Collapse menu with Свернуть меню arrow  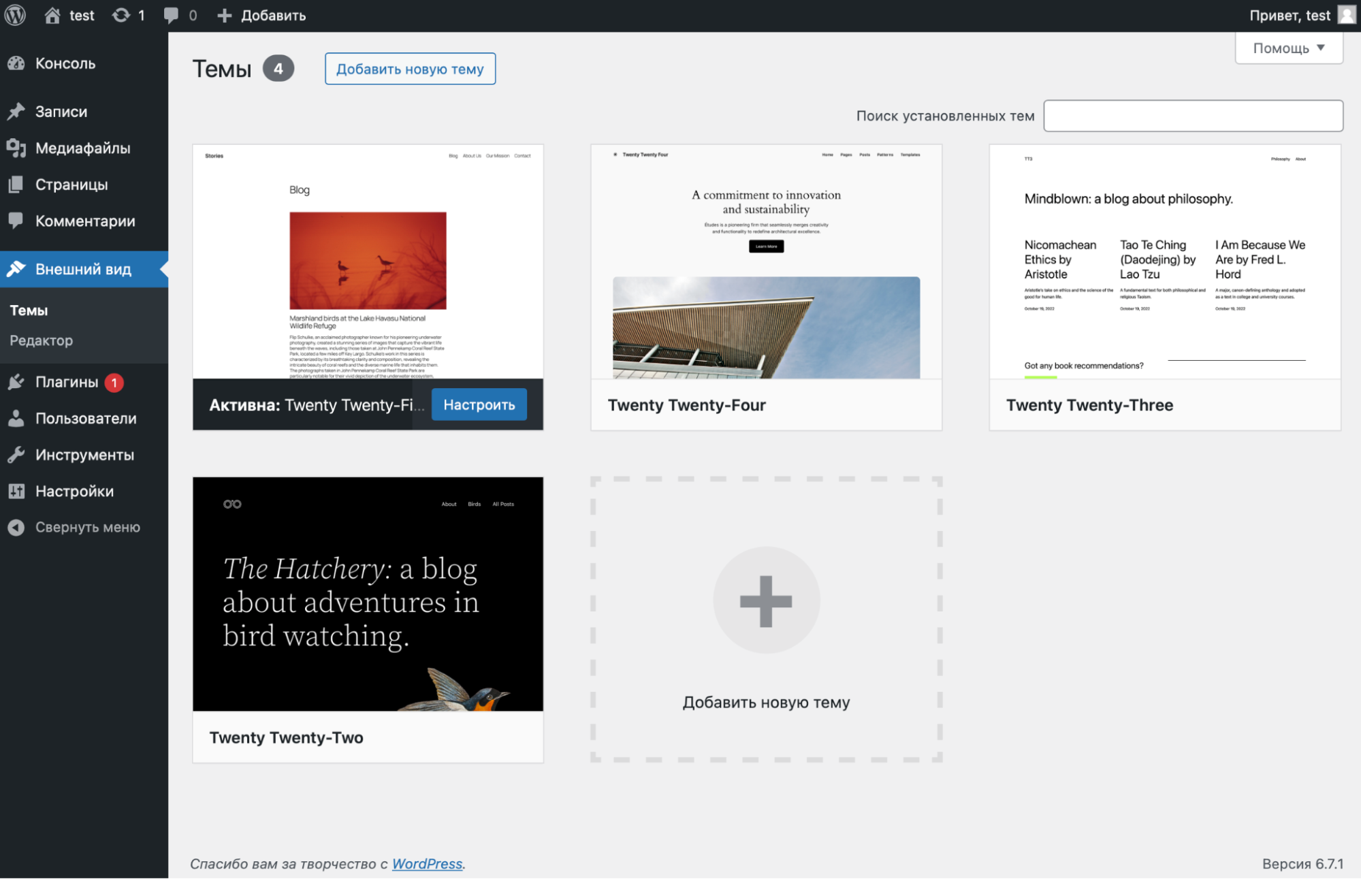[16, 528]
